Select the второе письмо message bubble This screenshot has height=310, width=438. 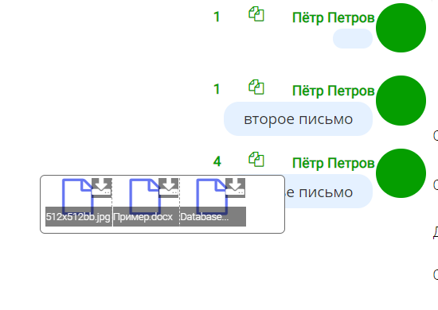(298, 118)
